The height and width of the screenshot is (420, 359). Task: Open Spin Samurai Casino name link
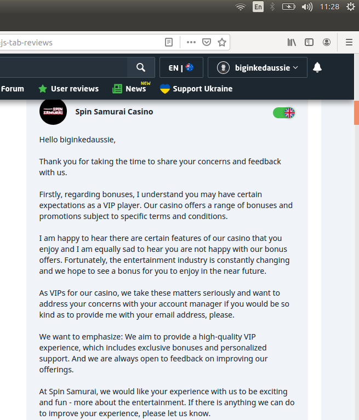click(x=114, y=112)
